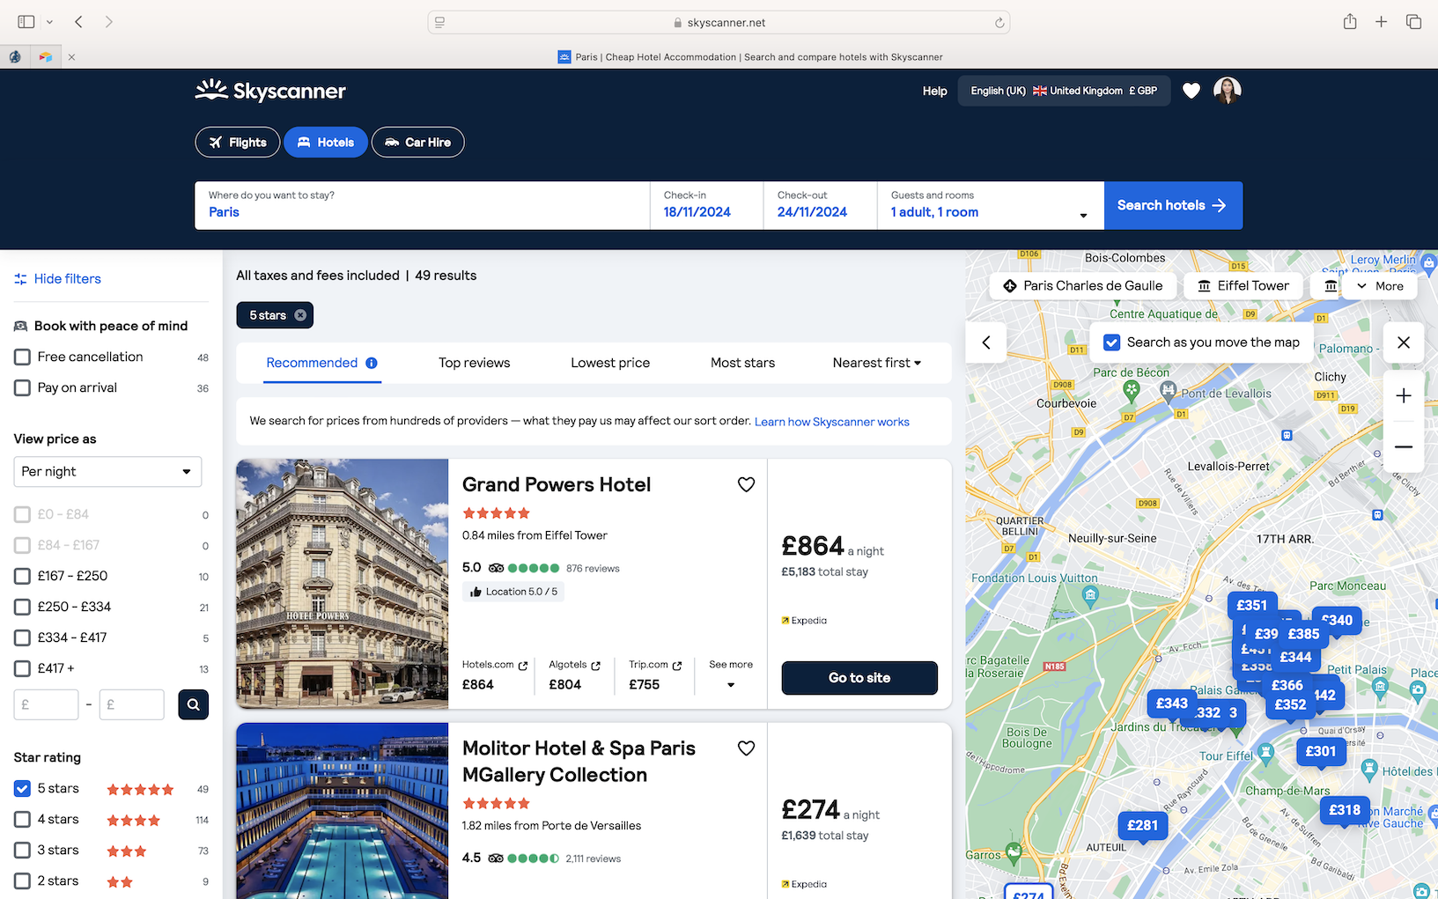Open the language and currency selector
The height and width of the screenshot is (899, 1438).
click(1064, 91)
